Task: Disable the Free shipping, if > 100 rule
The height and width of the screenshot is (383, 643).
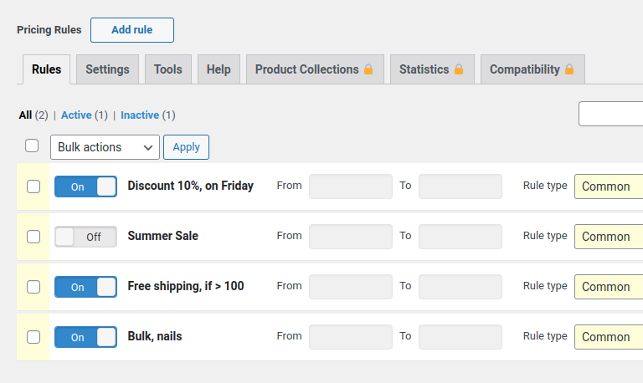Action: coord(85,287)
